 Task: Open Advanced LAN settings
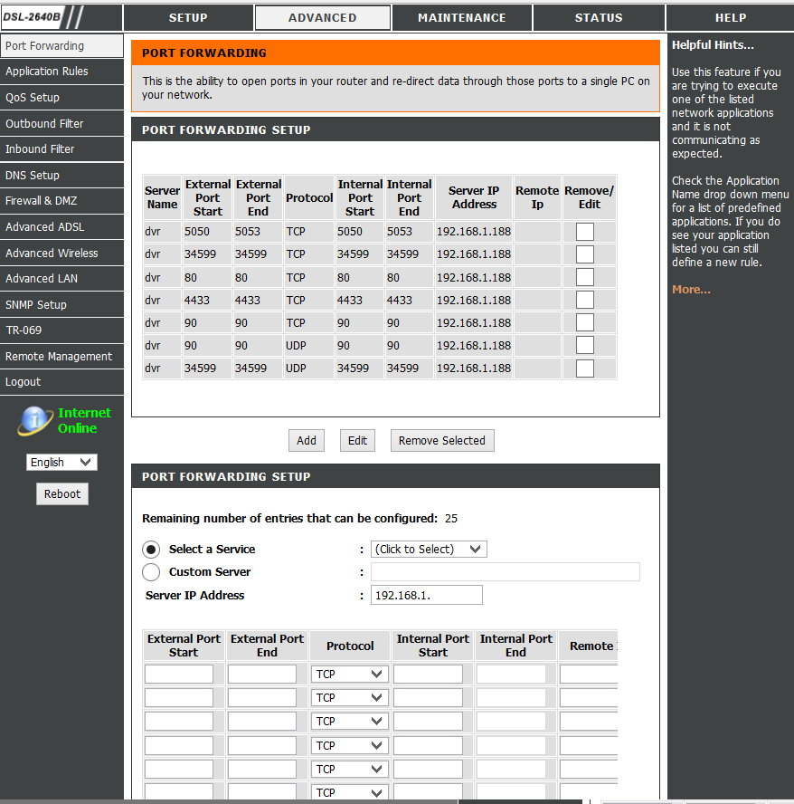61,279
